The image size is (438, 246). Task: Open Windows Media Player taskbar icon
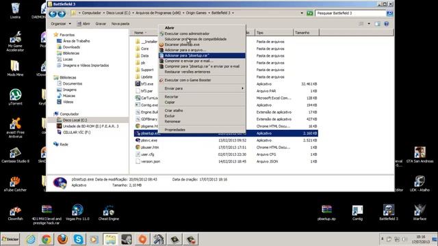pos(94,239)
